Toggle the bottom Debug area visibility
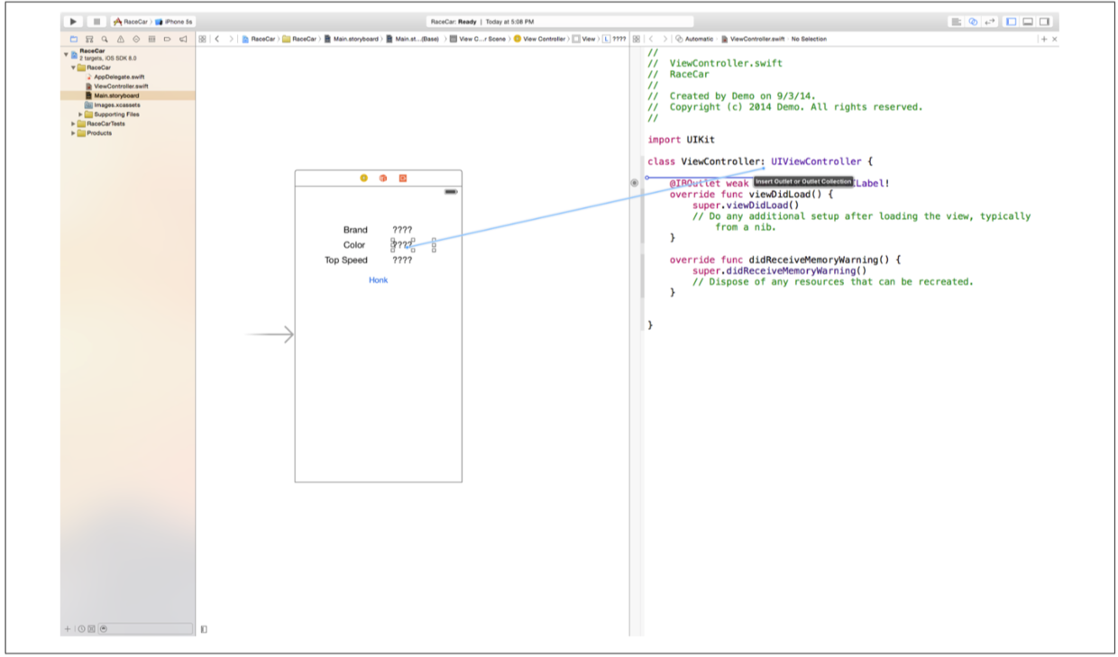The height and width of the screenshot is (657, 1118). coord(1028,22)
